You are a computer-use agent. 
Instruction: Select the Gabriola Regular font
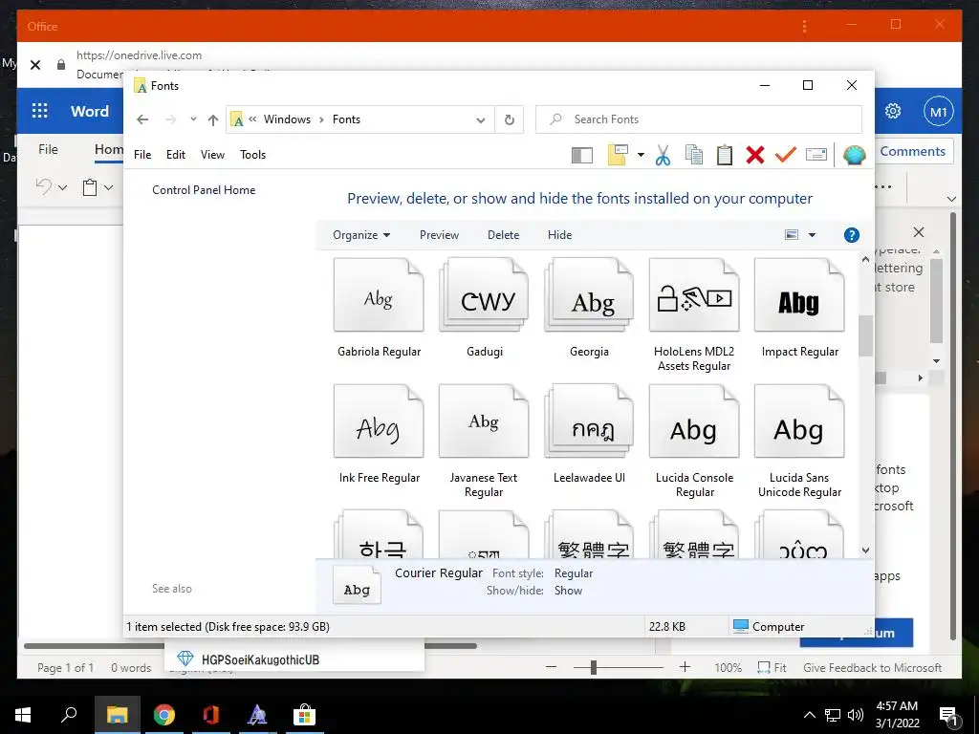(379, 309)
